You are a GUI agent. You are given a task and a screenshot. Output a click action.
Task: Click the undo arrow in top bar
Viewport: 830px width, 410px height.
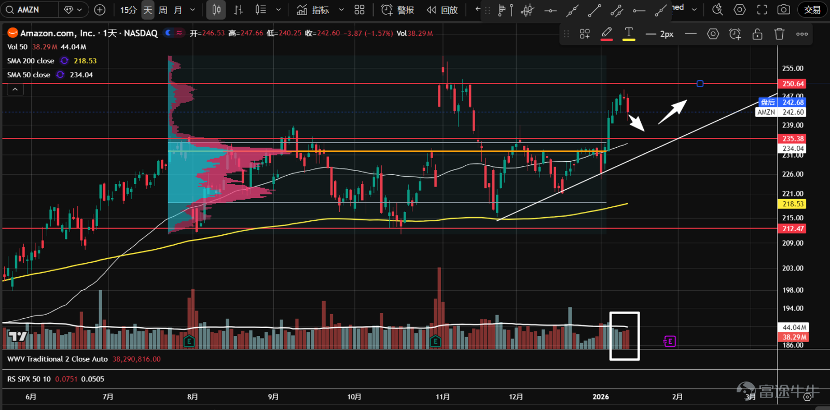[477, 9]
